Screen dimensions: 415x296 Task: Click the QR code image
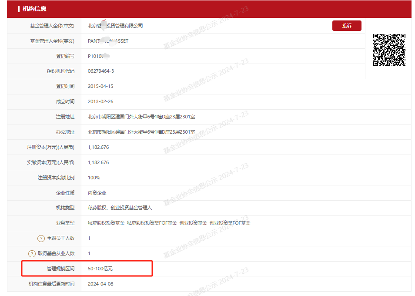click(x=389, y=50)
